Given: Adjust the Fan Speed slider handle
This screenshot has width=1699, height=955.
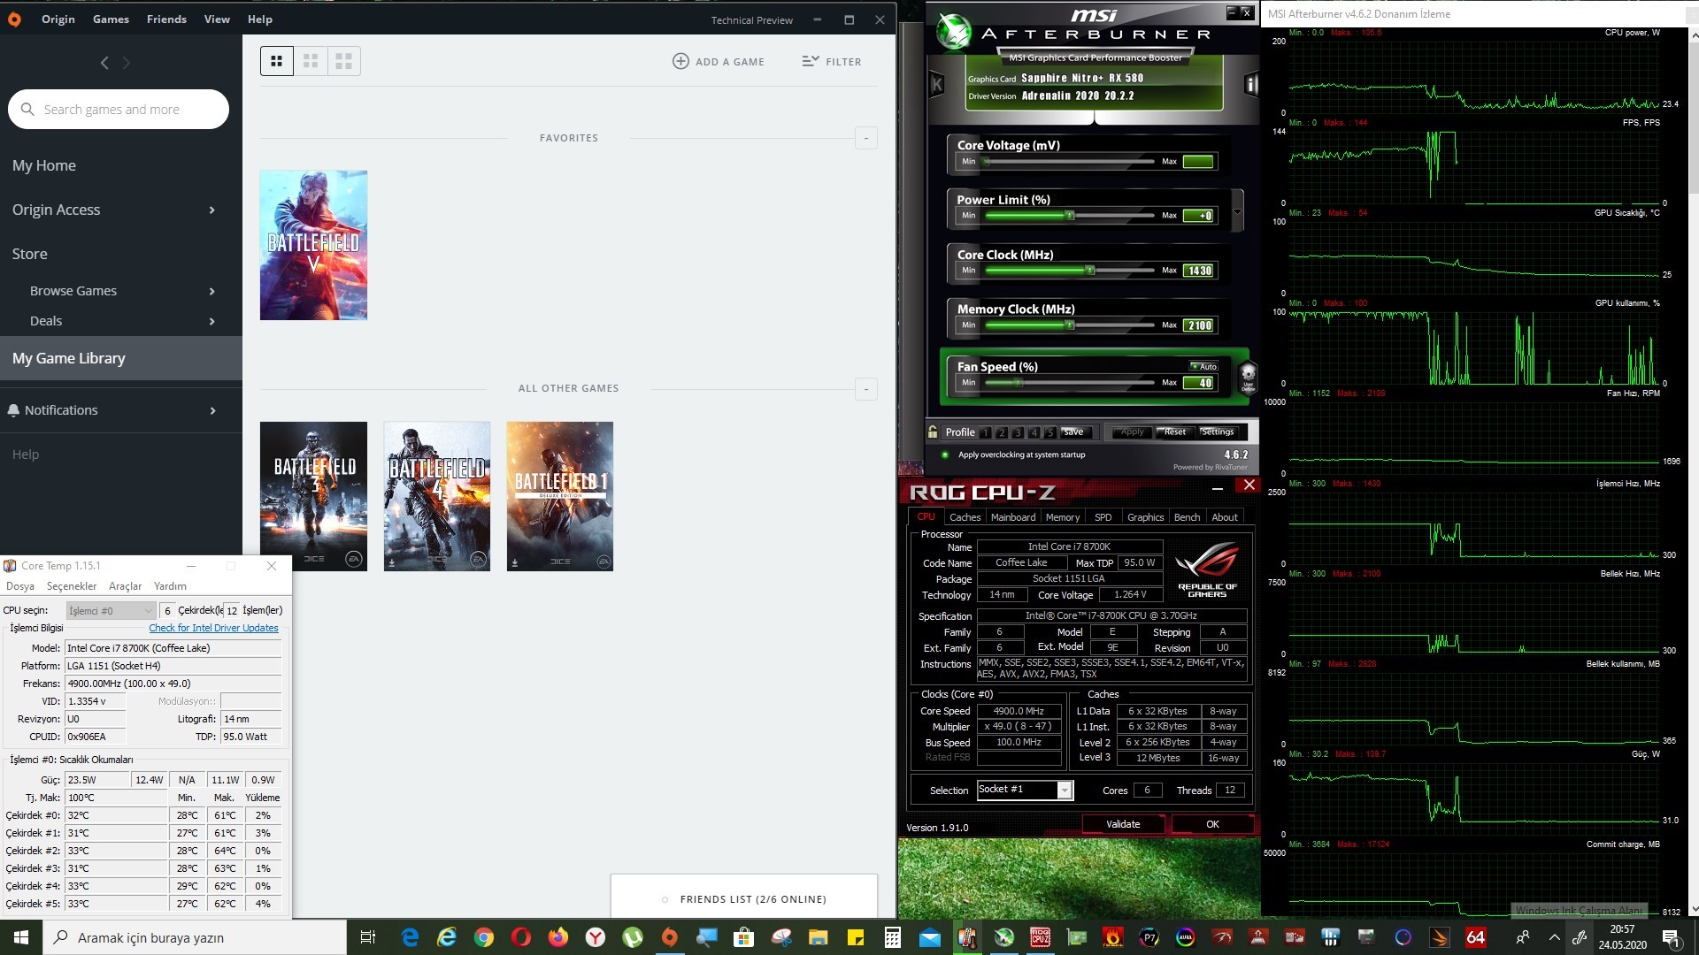Looking at the screenshot, I should 1019,383.
